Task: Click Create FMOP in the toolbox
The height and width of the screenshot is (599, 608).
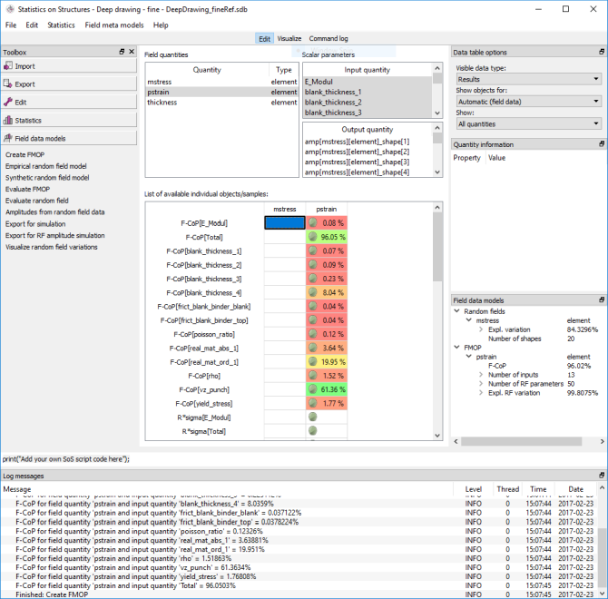Action: [x=24, y=155]
